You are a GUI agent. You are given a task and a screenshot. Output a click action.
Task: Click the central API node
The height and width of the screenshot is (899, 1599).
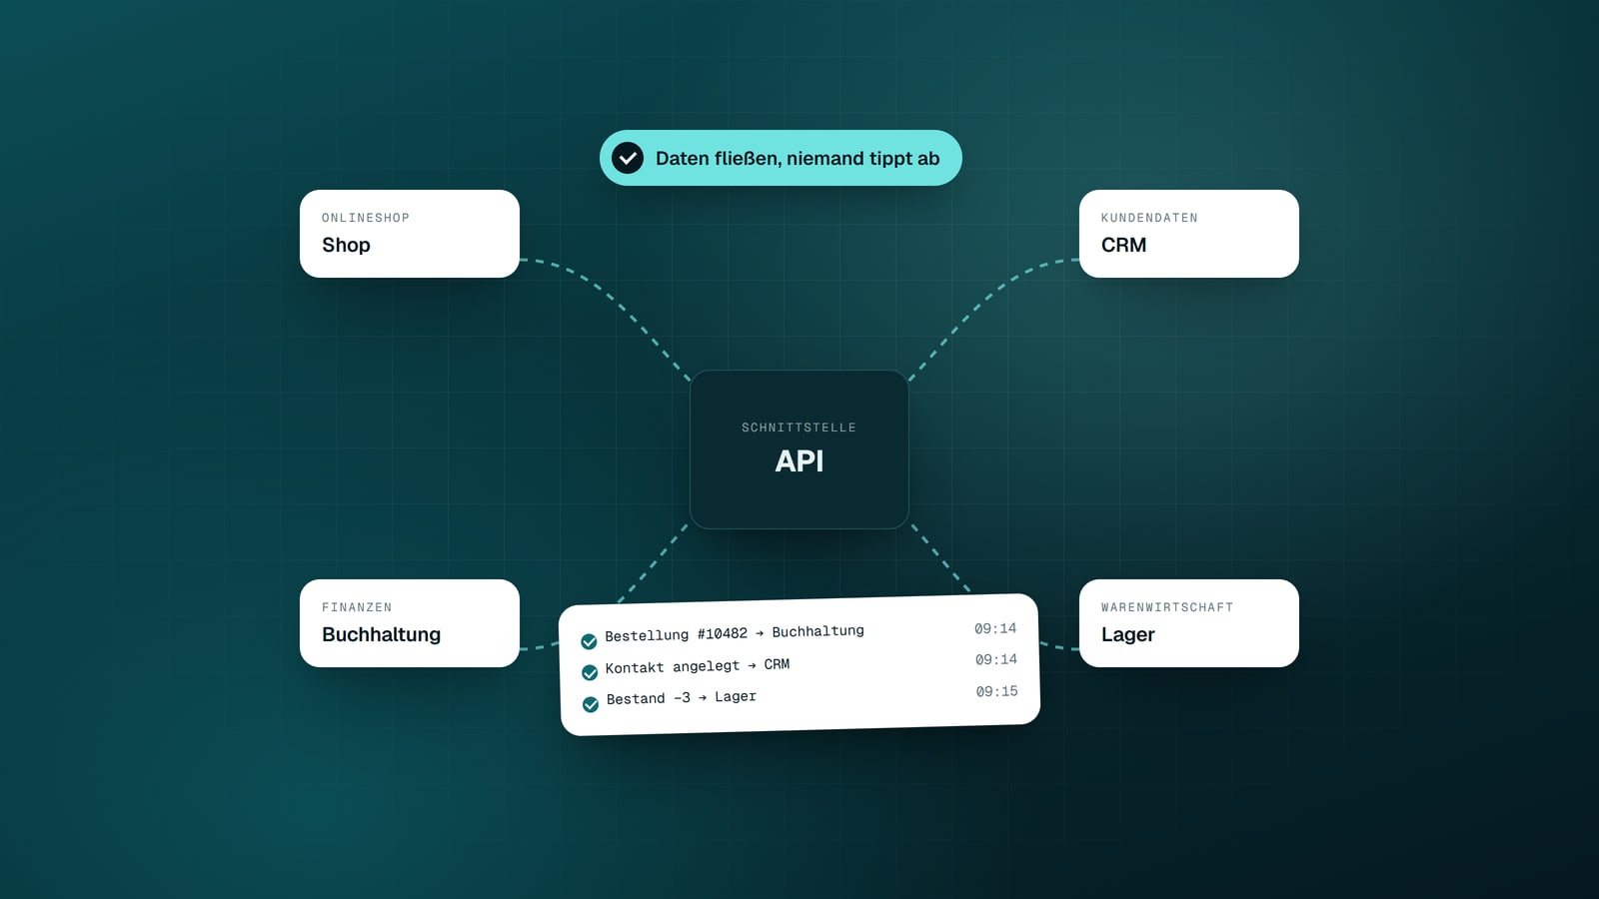pyautogui.click(x=799, y=449)
